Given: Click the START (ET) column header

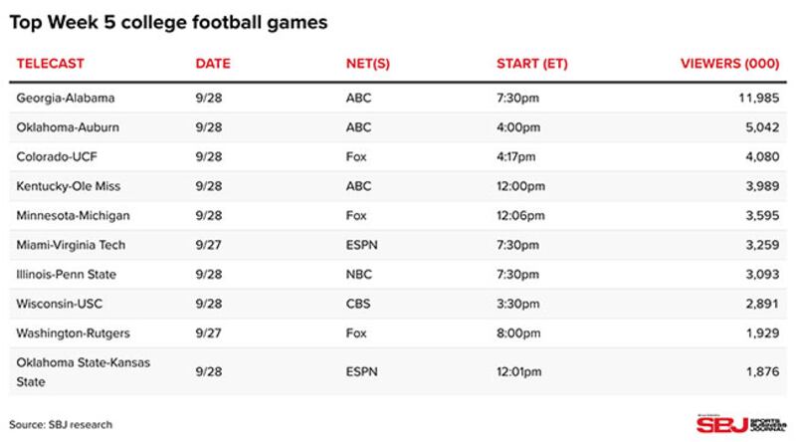Looking at the screenshot, I should (x=531, y=64).
